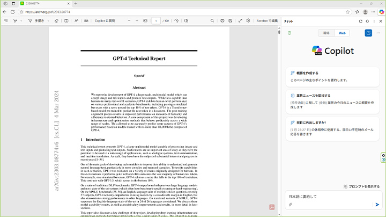The height and width of the screenshot is (217, 386).
Task: Open Copilot chat in new window
Action: click(x=361, y=21)
